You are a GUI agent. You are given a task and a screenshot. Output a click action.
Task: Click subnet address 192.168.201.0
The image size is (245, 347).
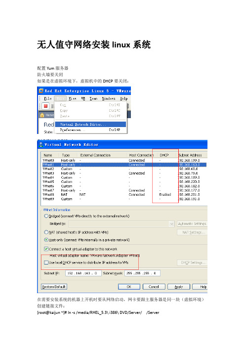click(x=189, y=195)
